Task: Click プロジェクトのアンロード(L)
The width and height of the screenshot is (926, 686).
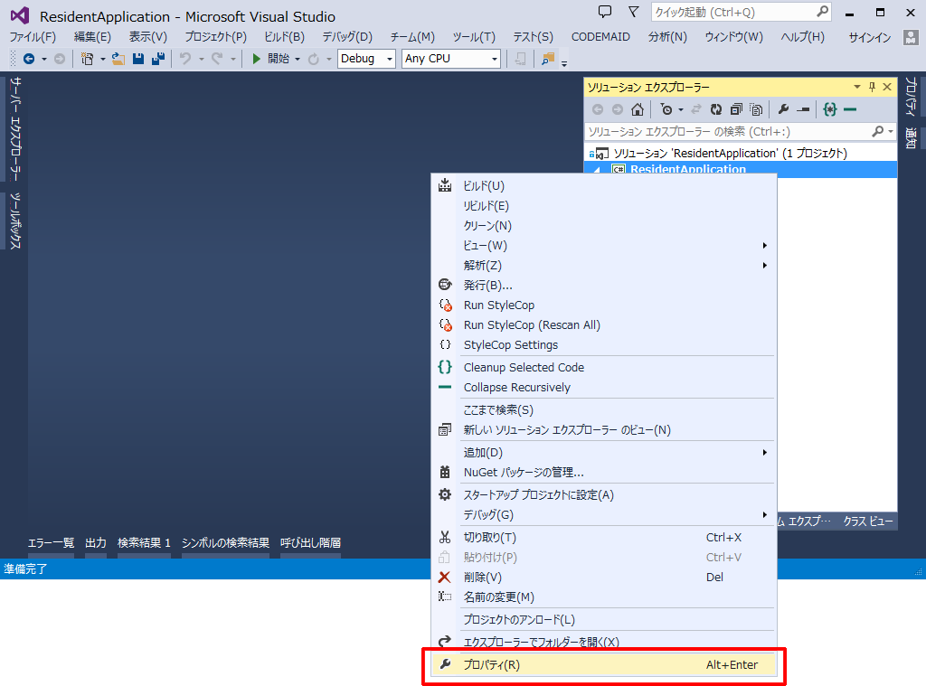Action: pyautogui.click(x=603, y=620)
